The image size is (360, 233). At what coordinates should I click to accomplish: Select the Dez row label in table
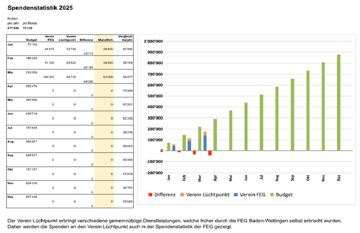point(11,197)
